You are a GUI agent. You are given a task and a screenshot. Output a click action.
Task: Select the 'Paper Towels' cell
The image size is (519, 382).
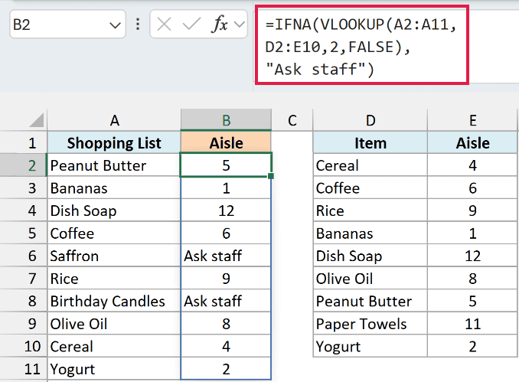(x=370, y=323)
